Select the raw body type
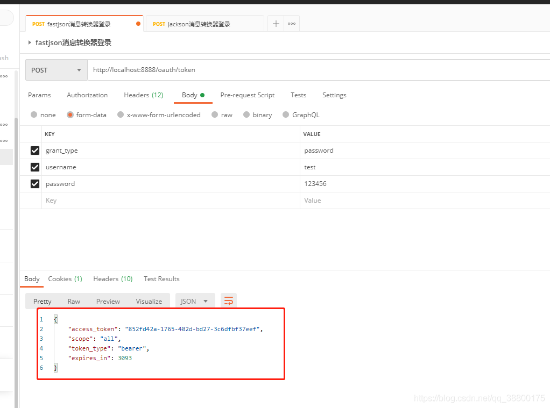 pyautogui.click(x=215, y=114)
